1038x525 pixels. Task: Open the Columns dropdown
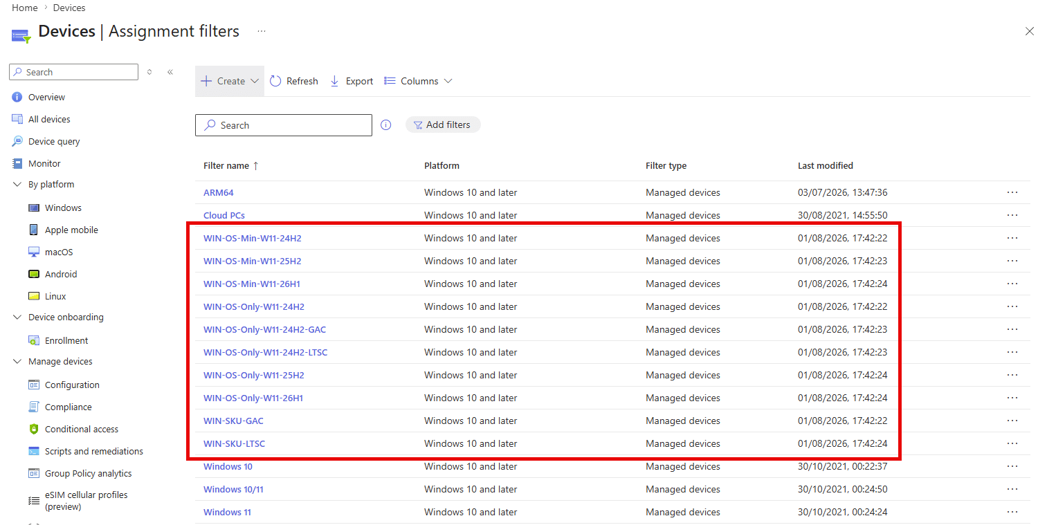tap(418, 81)
